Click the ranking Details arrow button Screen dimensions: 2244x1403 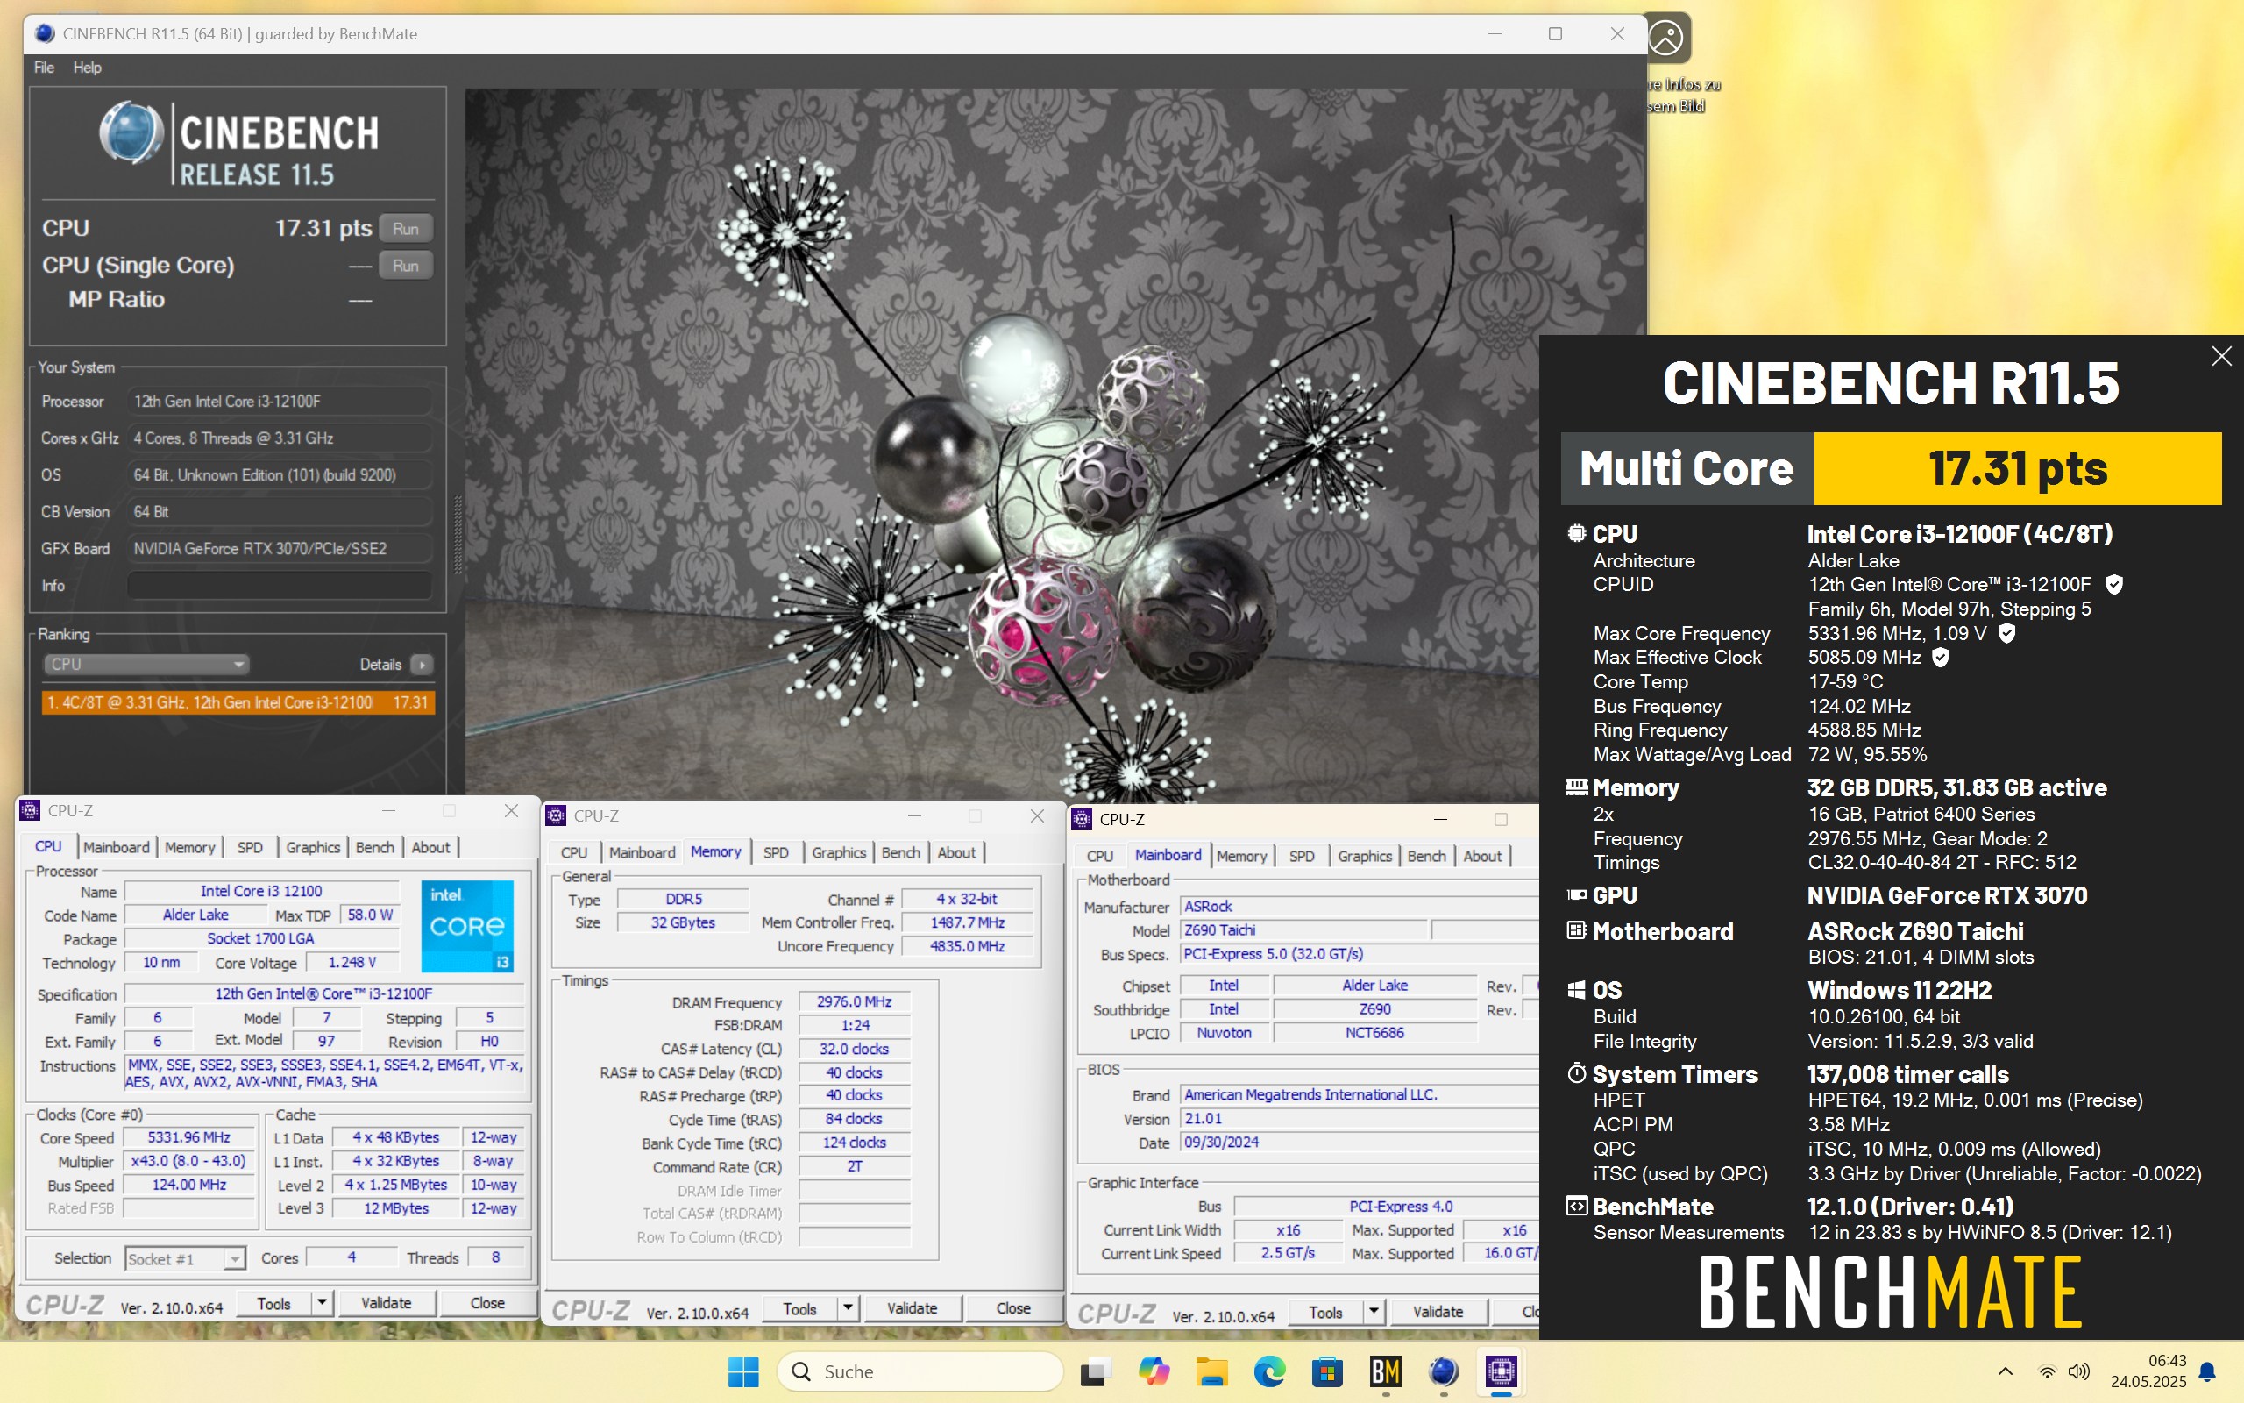[x=422, y=665]
